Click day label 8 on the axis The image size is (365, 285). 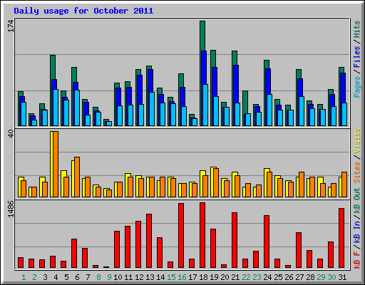(x=98, y=277)
